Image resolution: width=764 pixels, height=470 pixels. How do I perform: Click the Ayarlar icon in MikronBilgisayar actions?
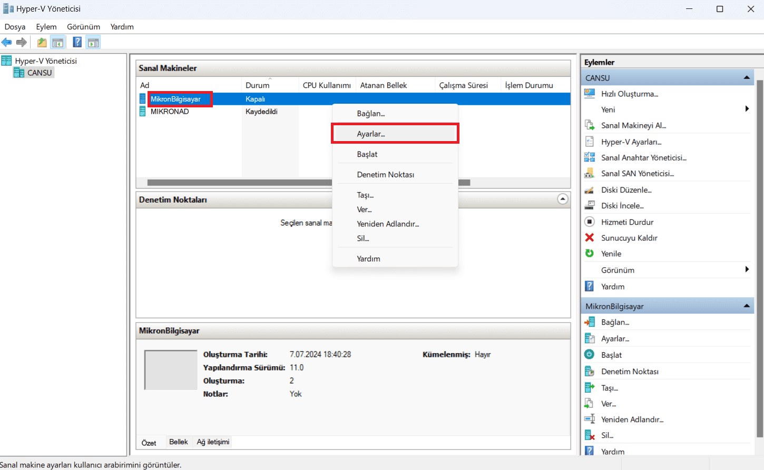click(x=590, y=338)
